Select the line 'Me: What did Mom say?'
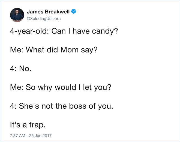 (x=54, y=50)
